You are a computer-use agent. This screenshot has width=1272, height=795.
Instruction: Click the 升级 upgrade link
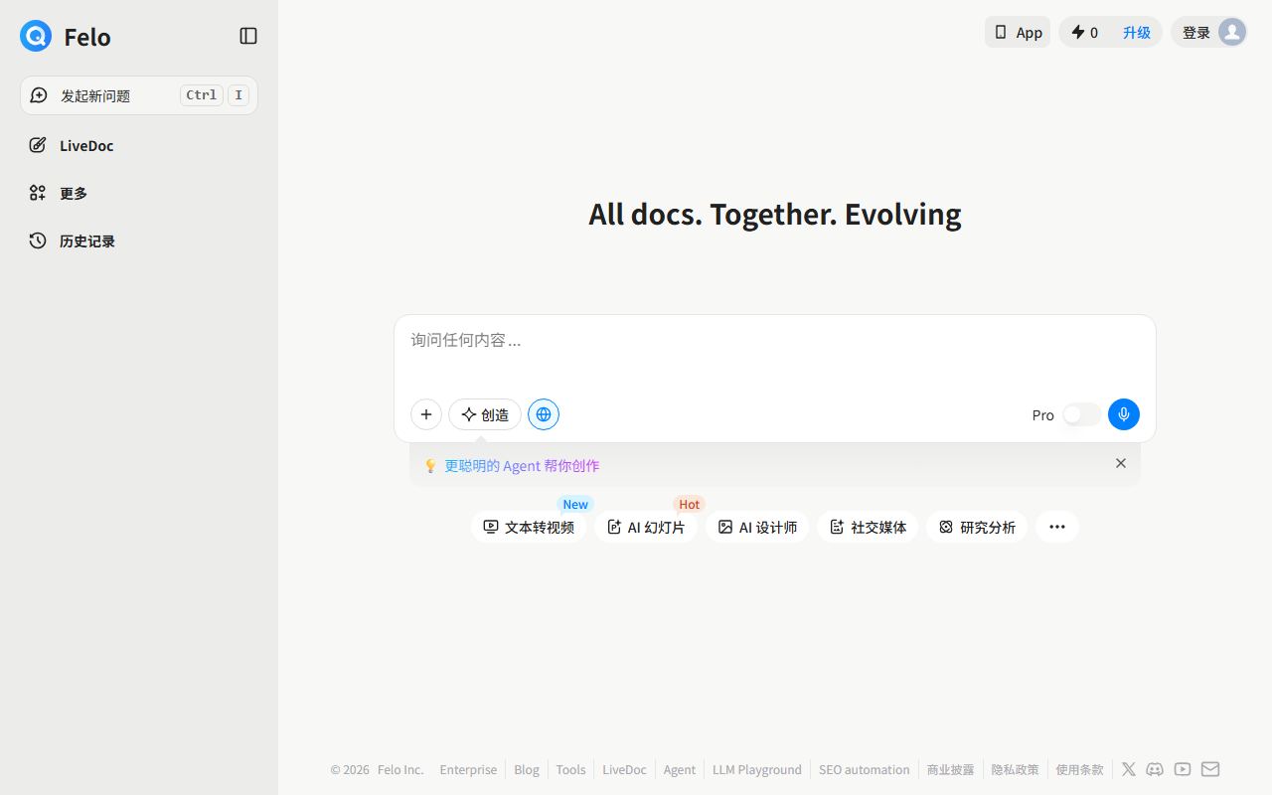[x=1137, y=32]
